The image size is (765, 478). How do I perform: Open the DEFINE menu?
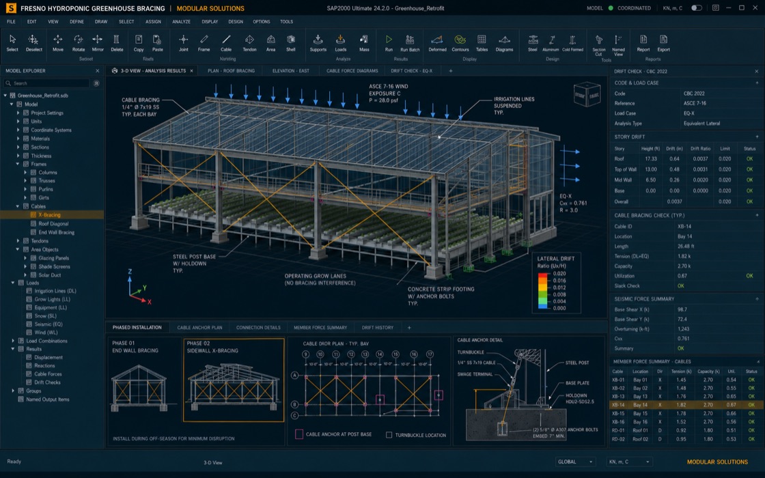pyautogui.click(x=76, y=21)
